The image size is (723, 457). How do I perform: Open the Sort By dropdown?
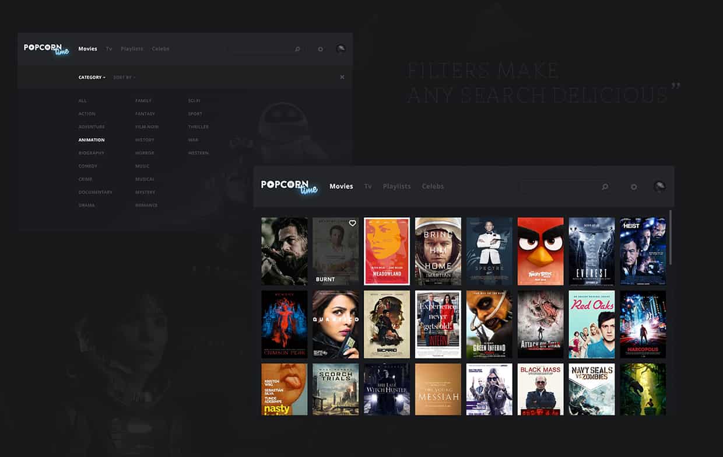(124, 77)
